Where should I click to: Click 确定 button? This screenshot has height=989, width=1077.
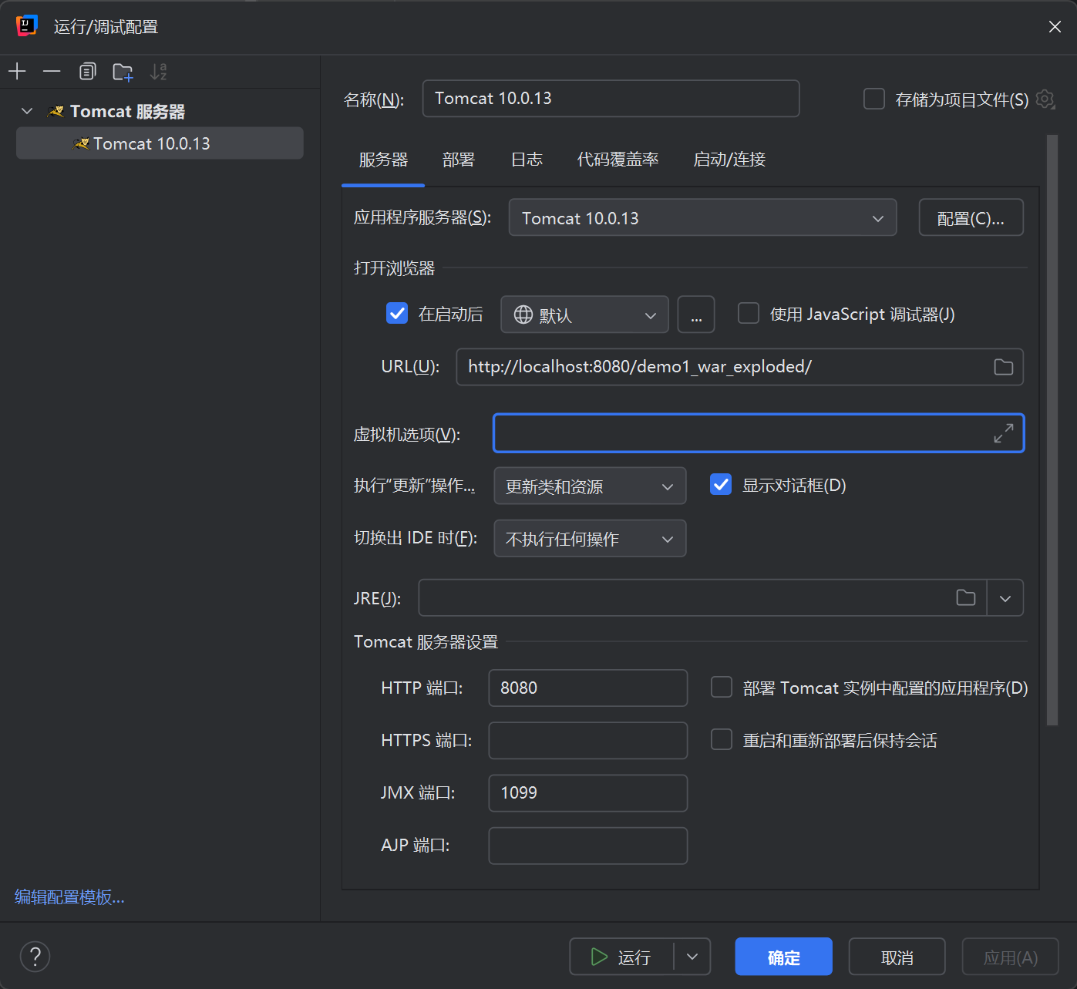click(783, 957)
